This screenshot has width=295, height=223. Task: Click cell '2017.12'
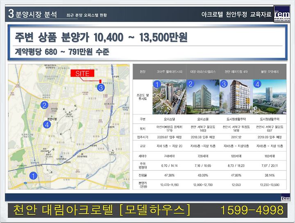(236, 137)
